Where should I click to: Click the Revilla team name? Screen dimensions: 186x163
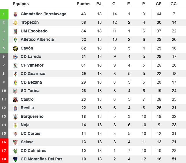(x=27, y=108)
